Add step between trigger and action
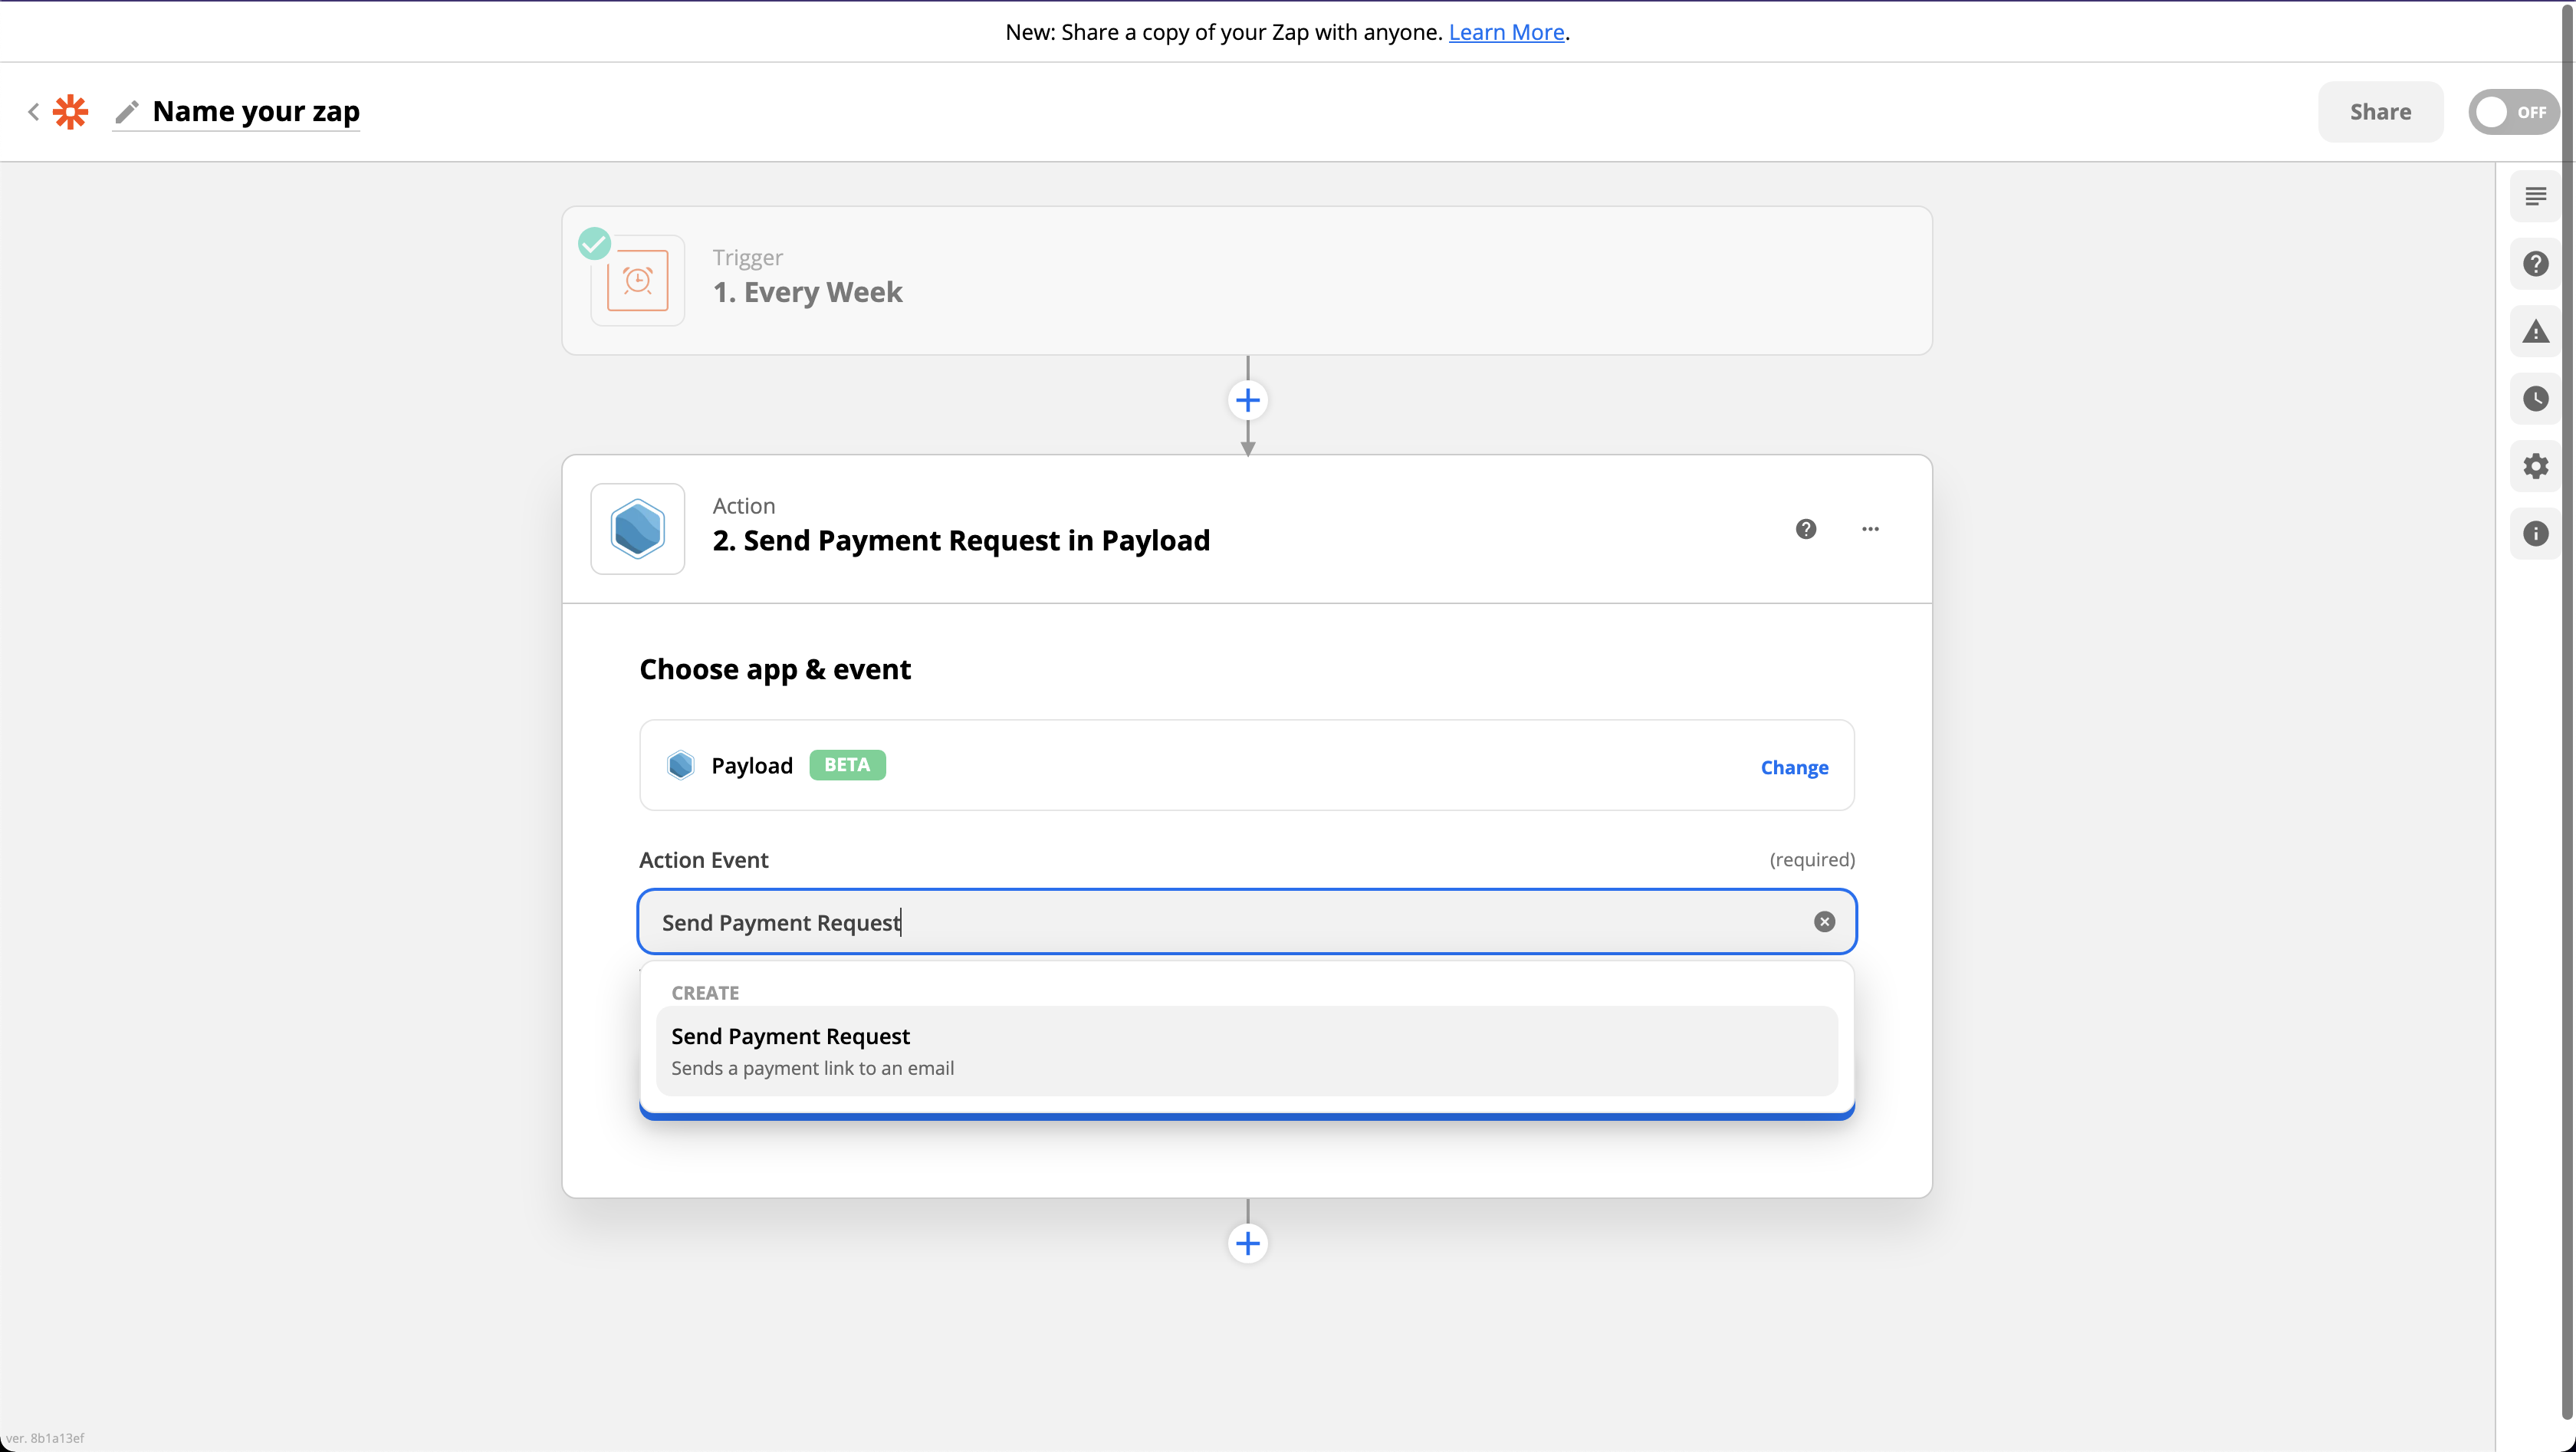Viewport: 2576px width, 1452px height. click(1247, 401)
